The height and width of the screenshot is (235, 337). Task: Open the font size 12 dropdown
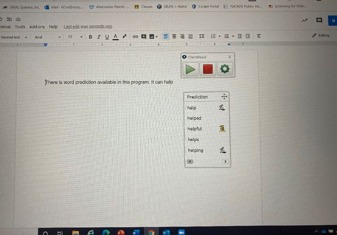pyautogui.click(x=75, y=37)
